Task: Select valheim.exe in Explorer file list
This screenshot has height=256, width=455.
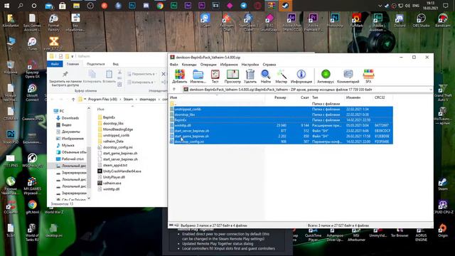Action: click(109, 183)
